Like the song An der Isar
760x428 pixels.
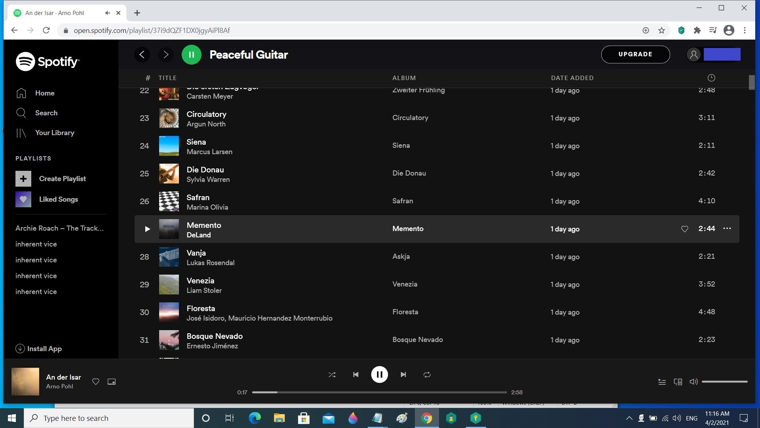coord(95,382)
